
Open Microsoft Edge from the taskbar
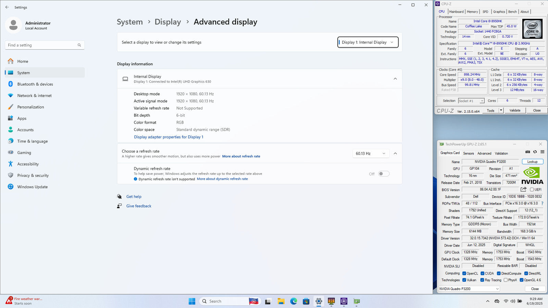pyautogui.click(x=294, y=301)
